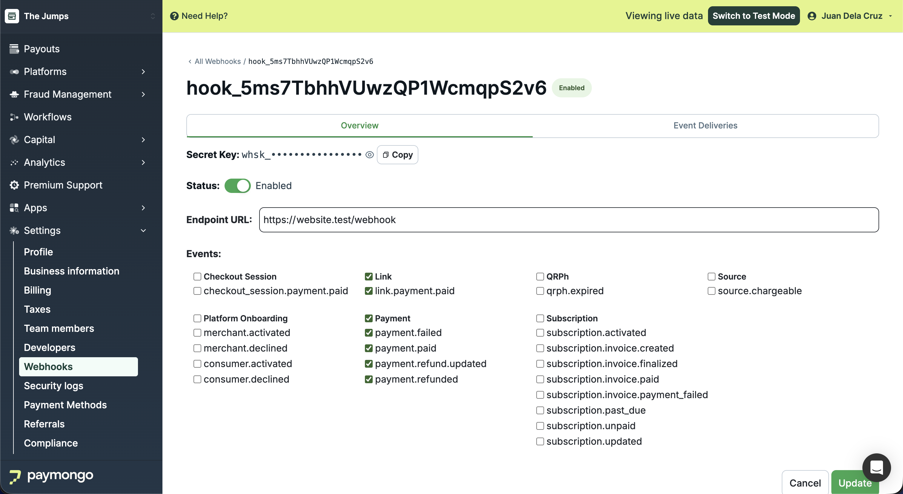Check the checkout_session.payment.paid event

tap(197, 291)
